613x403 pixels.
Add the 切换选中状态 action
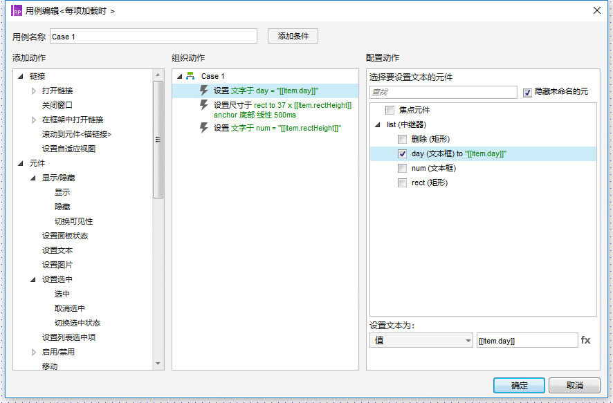77,323
